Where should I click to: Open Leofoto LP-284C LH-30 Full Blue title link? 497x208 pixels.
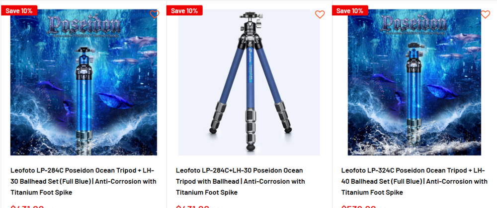click(x=83, y=181)
